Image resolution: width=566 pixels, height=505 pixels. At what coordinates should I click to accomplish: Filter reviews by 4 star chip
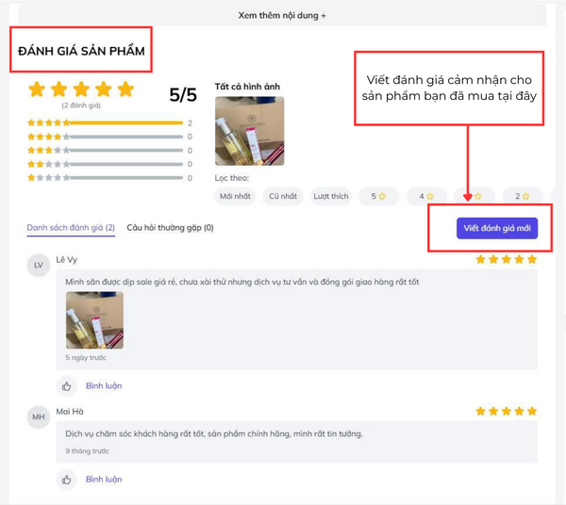pos(426,196)
